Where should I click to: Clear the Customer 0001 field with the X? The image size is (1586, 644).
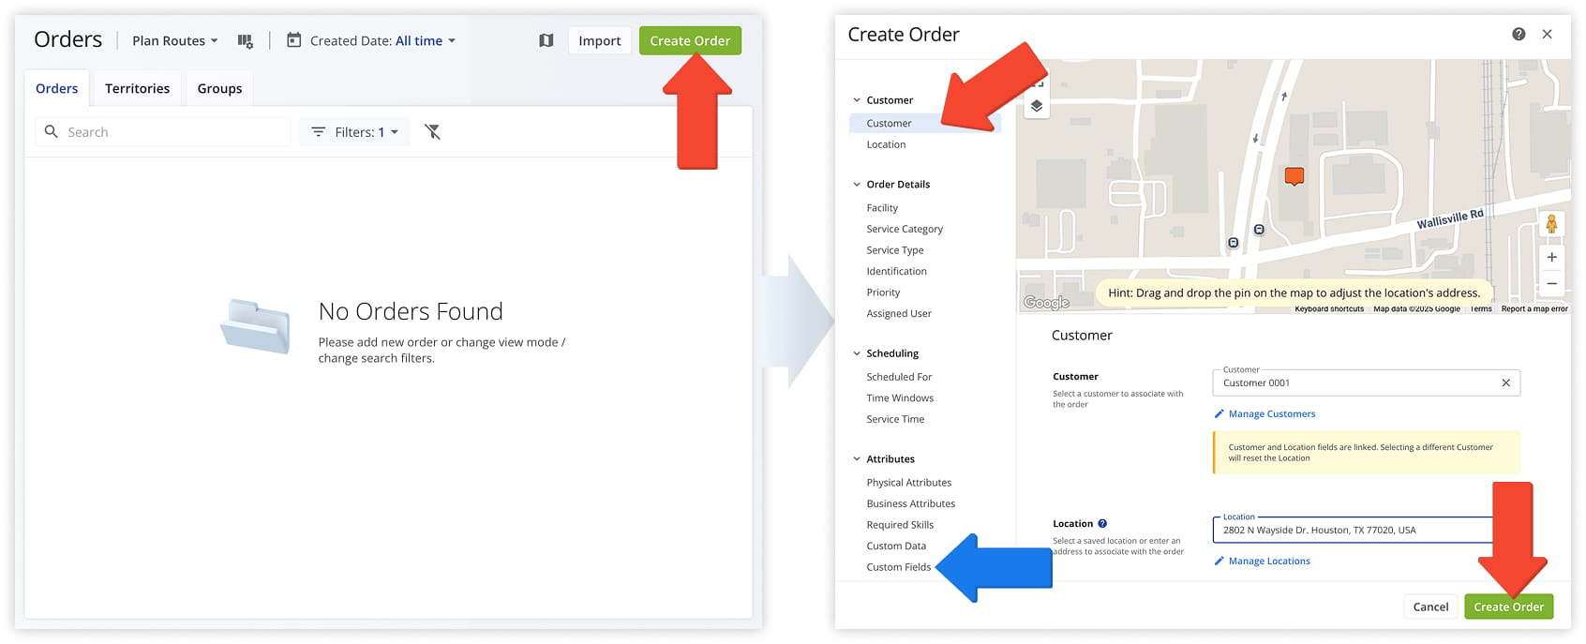tap(1505, 382)
